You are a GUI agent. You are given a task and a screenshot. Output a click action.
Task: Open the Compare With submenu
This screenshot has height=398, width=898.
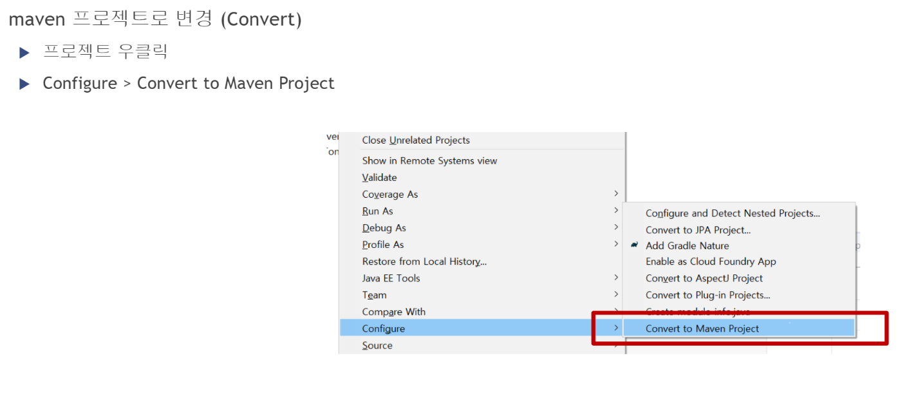pos(482,312)
